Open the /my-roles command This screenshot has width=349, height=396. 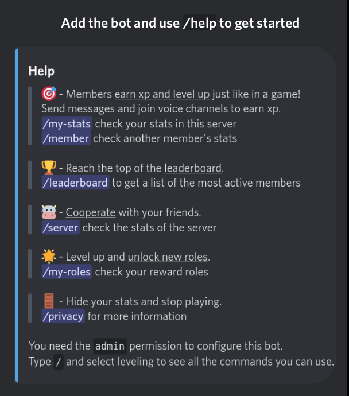point(67,271)
